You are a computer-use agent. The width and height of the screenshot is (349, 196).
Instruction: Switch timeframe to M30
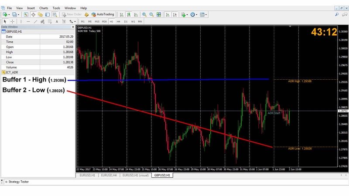click(104, 21)
